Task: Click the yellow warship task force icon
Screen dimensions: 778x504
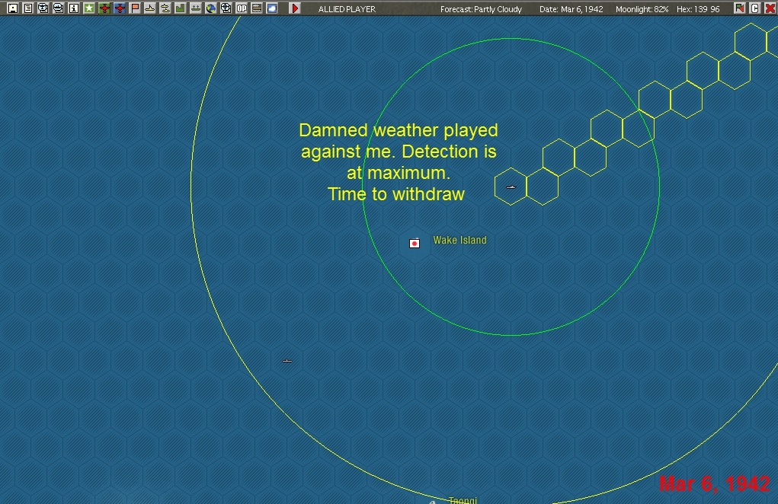Action: coord(151,9)
